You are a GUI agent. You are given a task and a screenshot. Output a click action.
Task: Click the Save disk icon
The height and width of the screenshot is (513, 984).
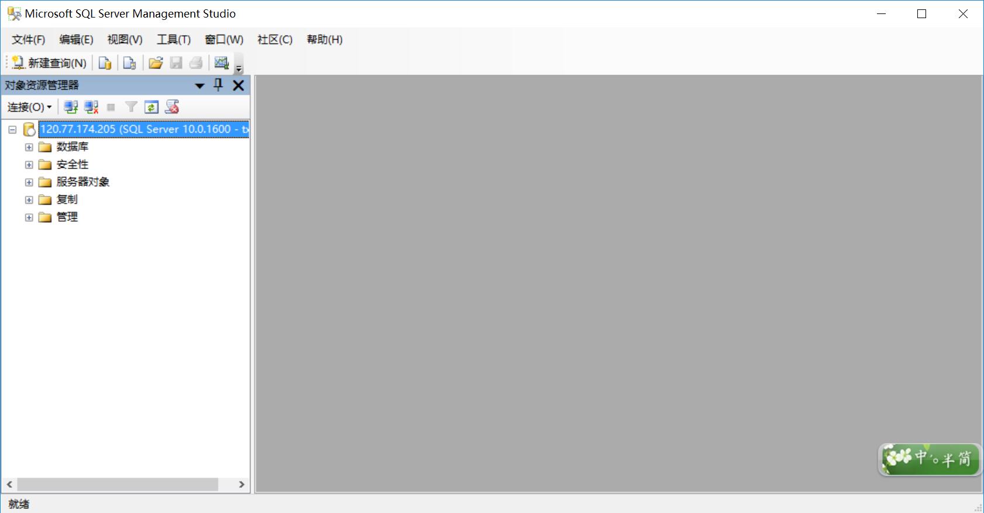(176, 63)
